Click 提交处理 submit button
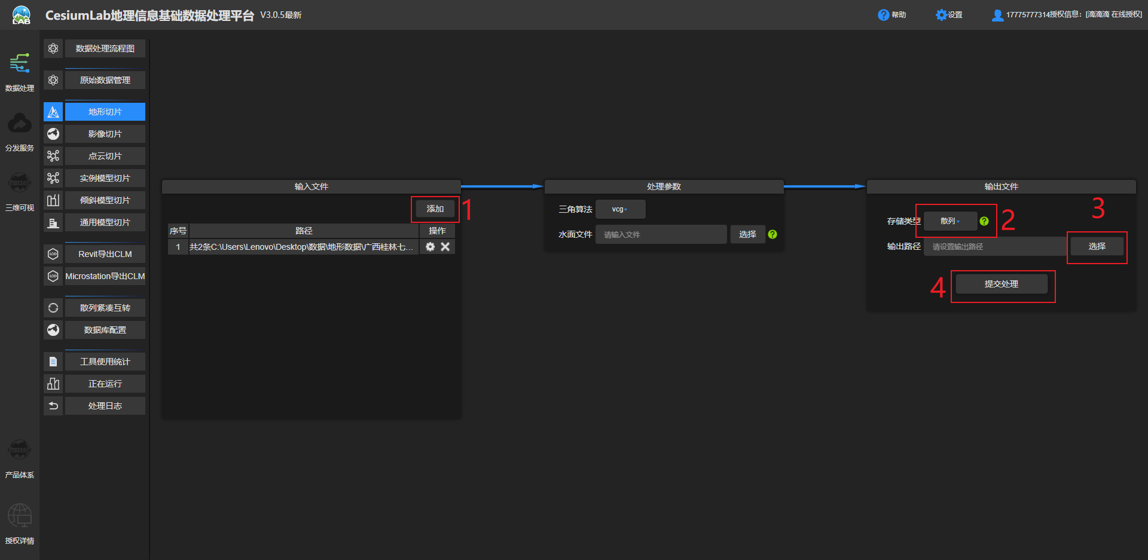The height and width of the screenshot is (560, 1148). click(1002, 284)
